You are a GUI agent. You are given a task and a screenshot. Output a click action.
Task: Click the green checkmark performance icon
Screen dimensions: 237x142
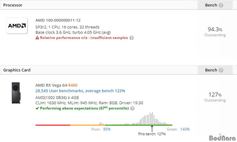click(37, 108)
